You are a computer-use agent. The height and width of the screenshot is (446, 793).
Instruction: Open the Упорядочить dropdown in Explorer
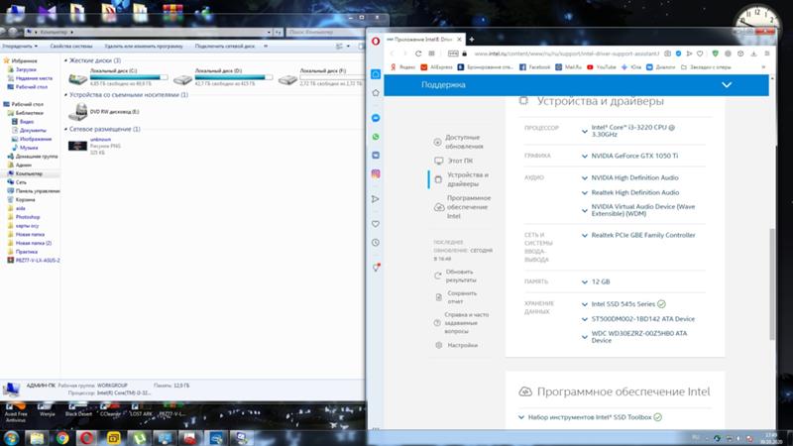(x=20, y=46)
